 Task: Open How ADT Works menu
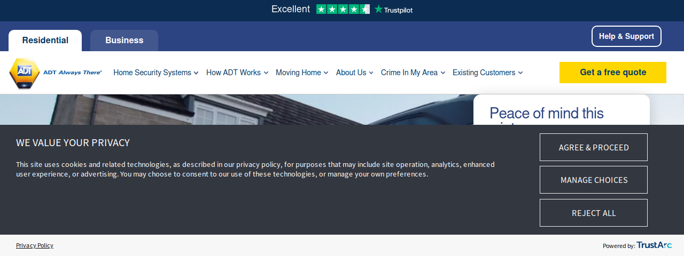[x=234, y=73]
